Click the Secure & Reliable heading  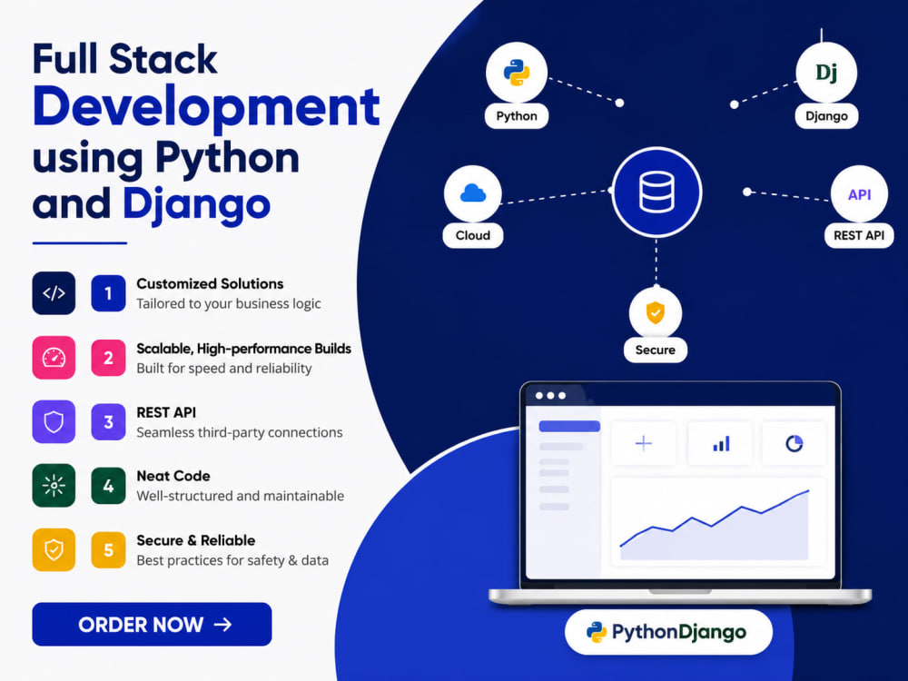(x=196, y=540)
